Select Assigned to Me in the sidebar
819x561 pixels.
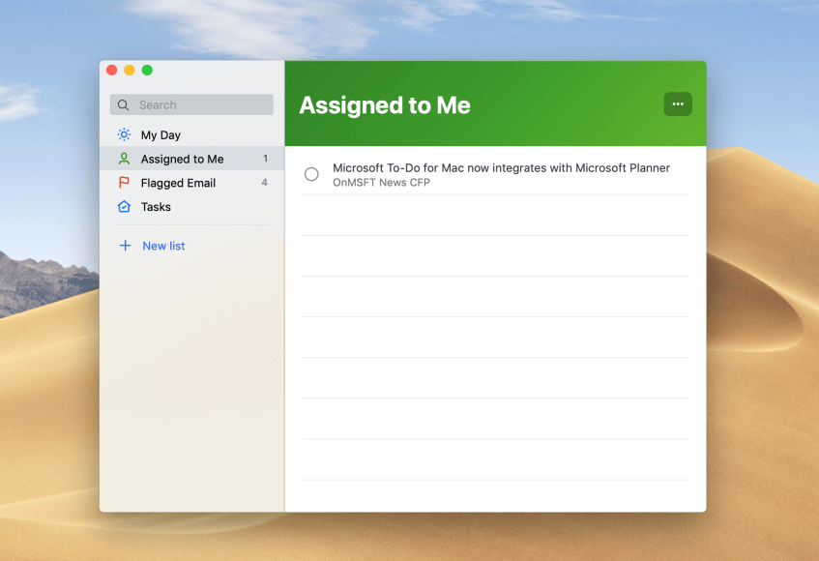pos(182,159)
